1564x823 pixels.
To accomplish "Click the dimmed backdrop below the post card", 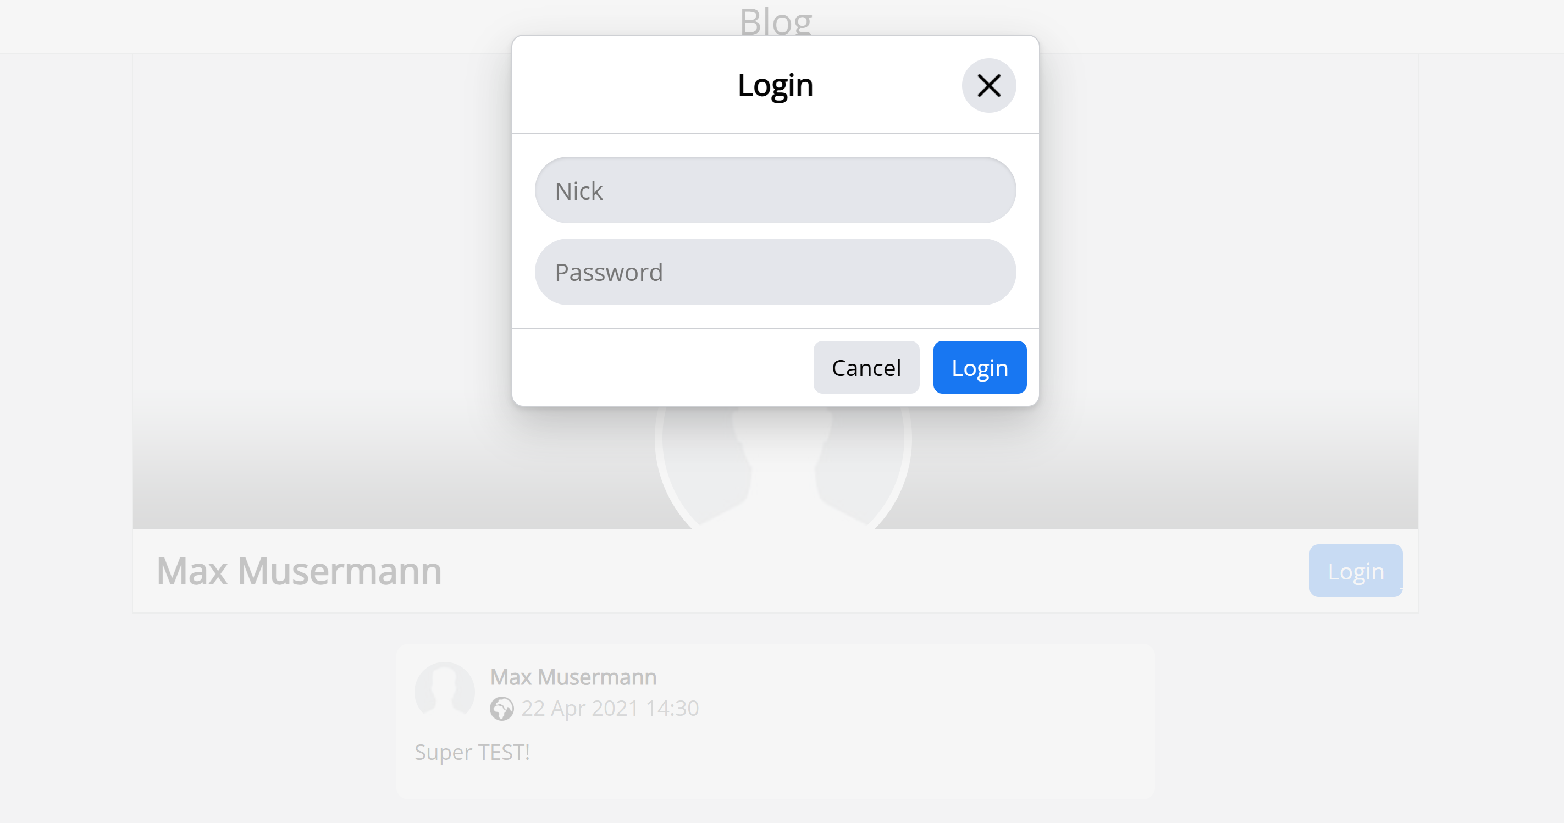I will [782, 811].
